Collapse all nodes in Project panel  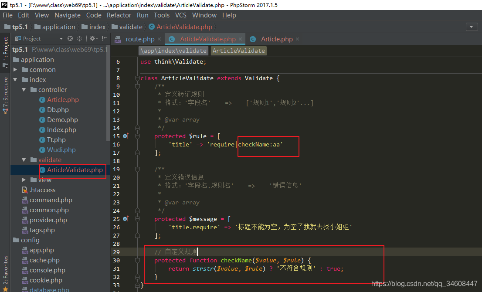[80, 38]
